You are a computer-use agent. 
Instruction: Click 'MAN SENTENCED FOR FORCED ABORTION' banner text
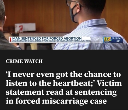click(47, 38)
